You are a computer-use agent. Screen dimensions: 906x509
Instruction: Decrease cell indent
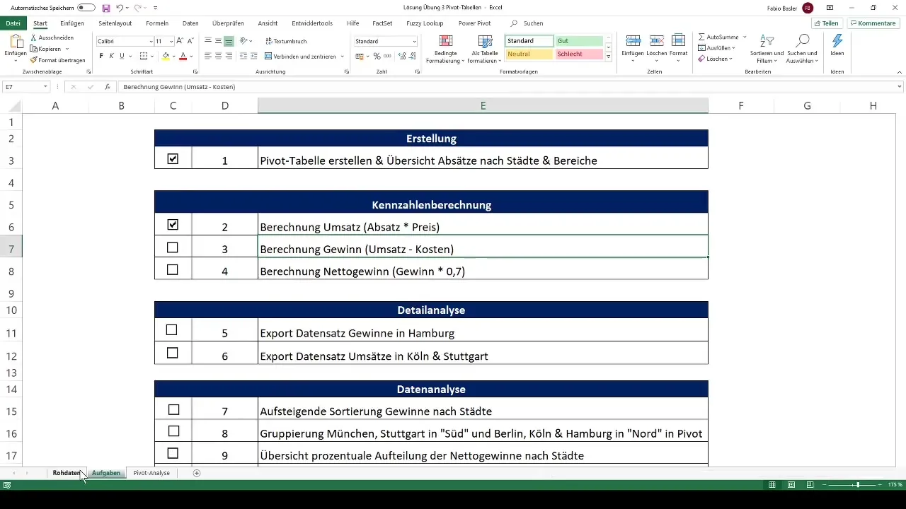point(243,56)
